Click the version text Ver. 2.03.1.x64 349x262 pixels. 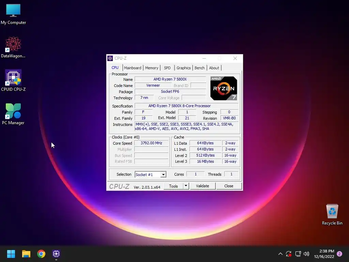147,187
